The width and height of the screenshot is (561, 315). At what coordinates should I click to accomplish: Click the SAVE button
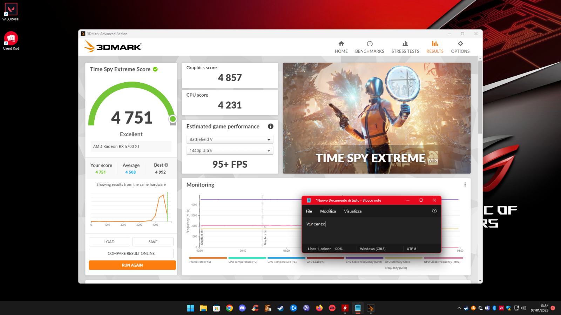[x=153, y=242]
